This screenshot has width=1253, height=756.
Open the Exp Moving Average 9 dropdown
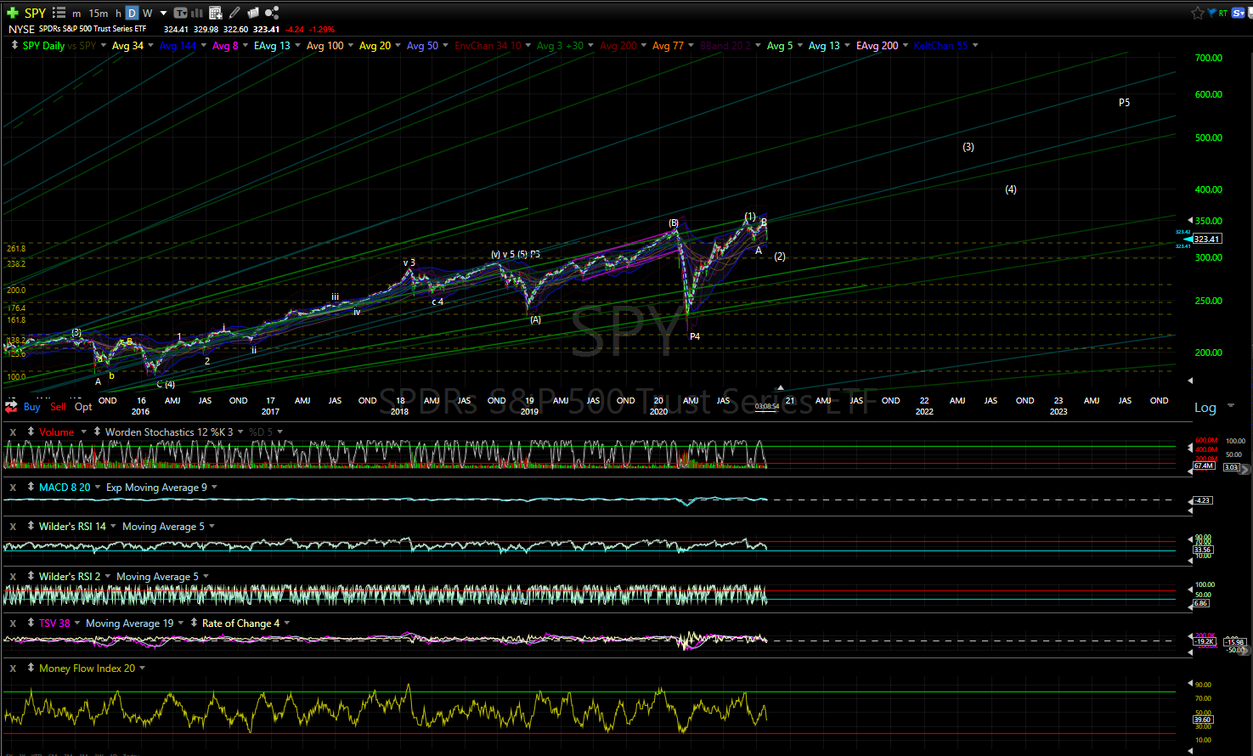click(214, 488)
